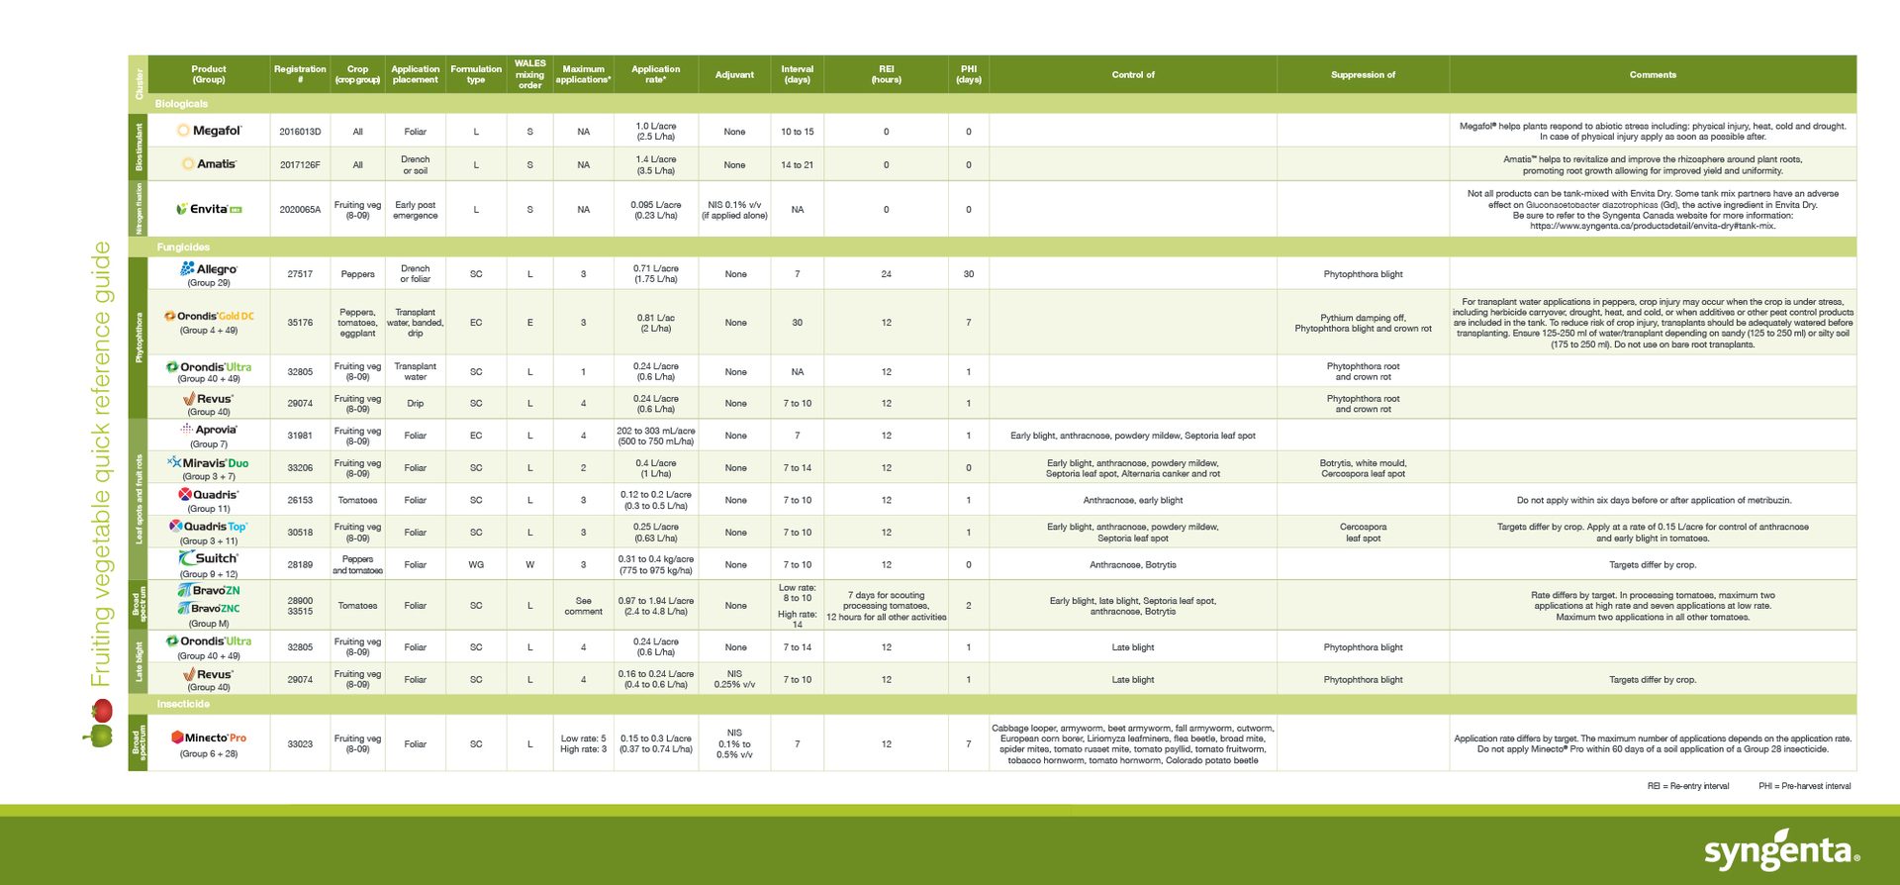This screenshot has height=885, width=1900.
Task: Click the Biologicals section heading
Action: [x=181, y=104]
